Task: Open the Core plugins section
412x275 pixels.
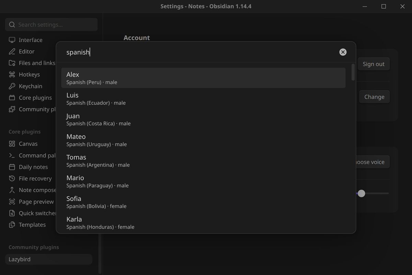Action: (x=35, y=98)
